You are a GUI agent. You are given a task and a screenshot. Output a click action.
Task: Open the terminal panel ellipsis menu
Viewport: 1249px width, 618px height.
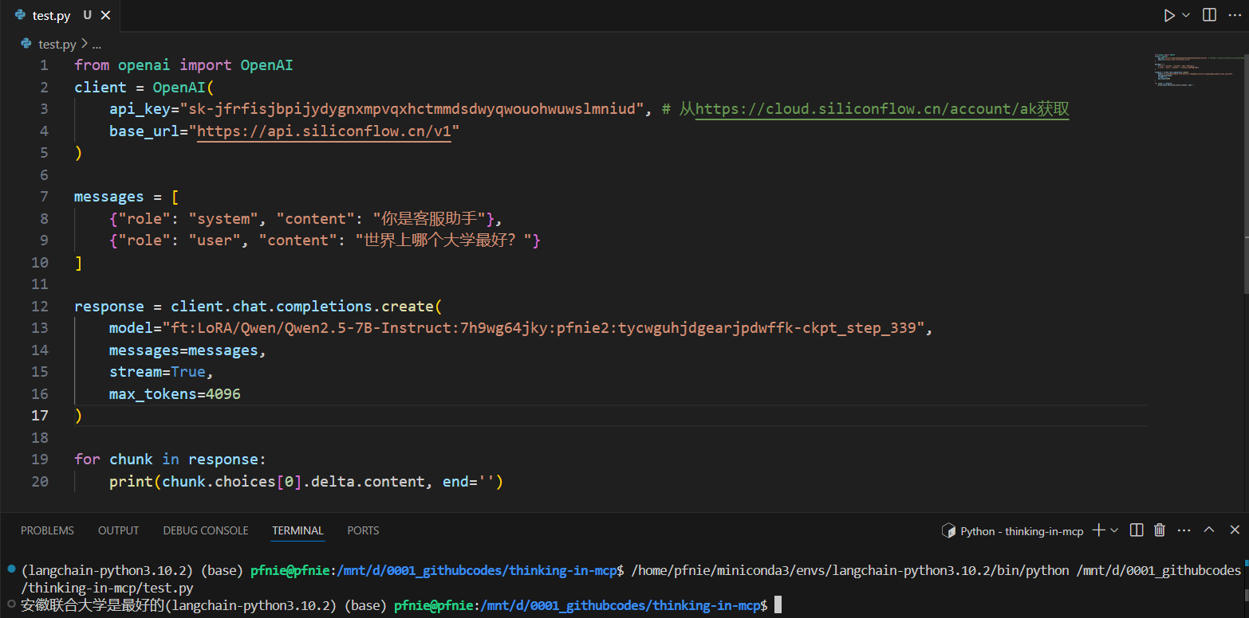coord(1184,530)
